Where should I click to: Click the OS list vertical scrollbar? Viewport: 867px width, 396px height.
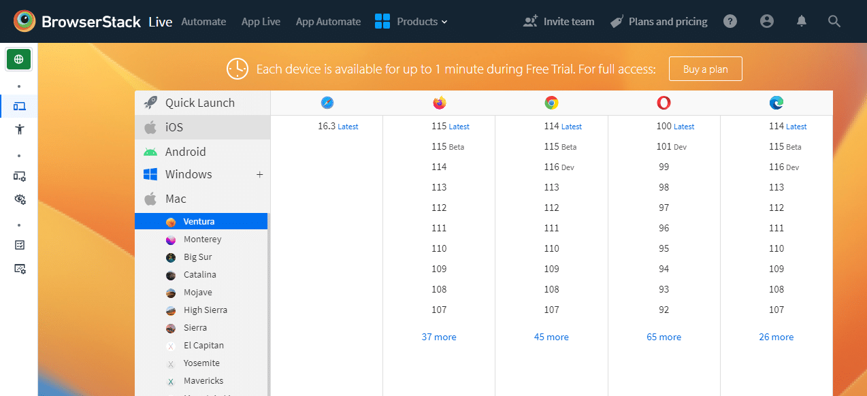point(269,304)
